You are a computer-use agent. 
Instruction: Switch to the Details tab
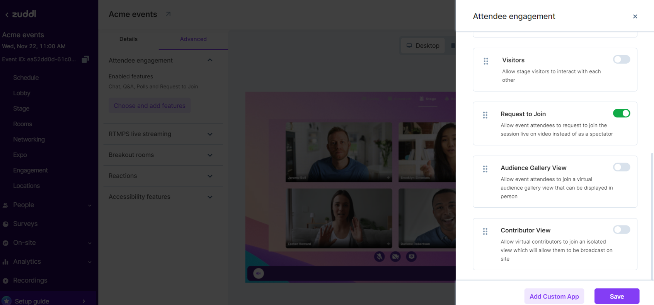[128, 39]
